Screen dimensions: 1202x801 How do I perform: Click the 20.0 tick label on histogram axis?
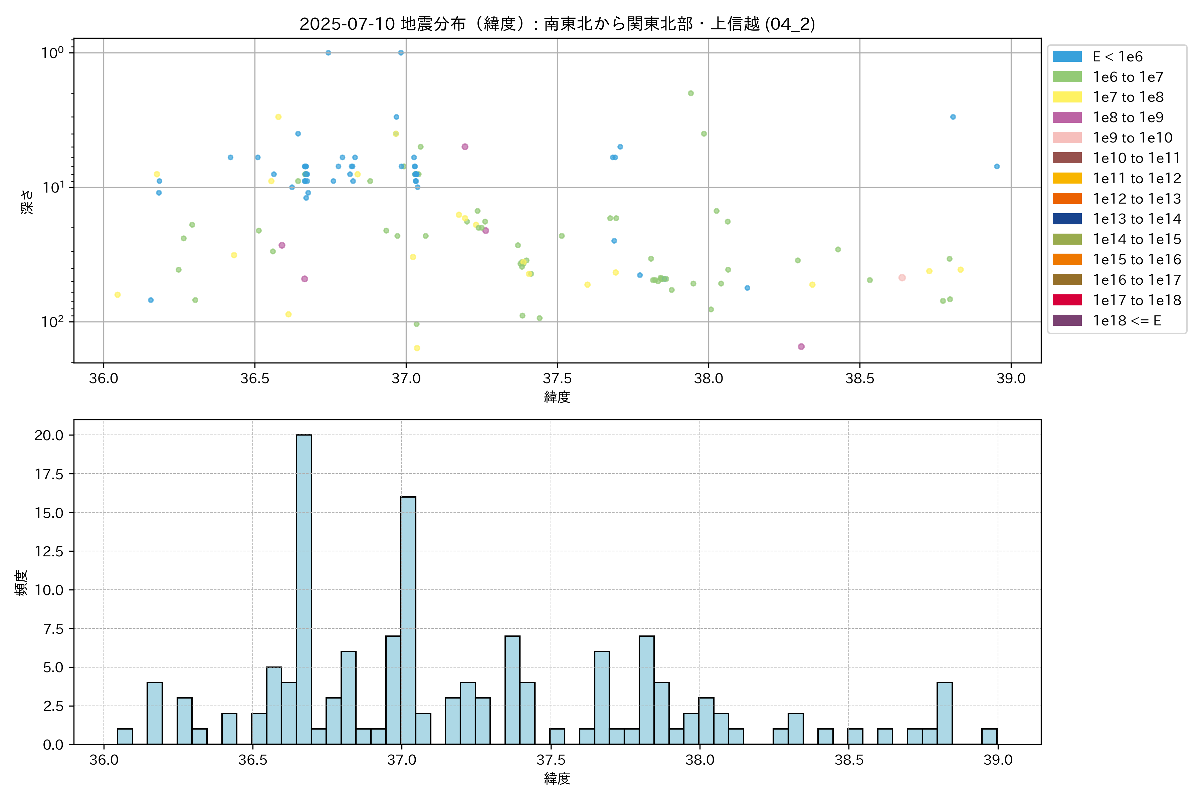click(x=49, y=435)
